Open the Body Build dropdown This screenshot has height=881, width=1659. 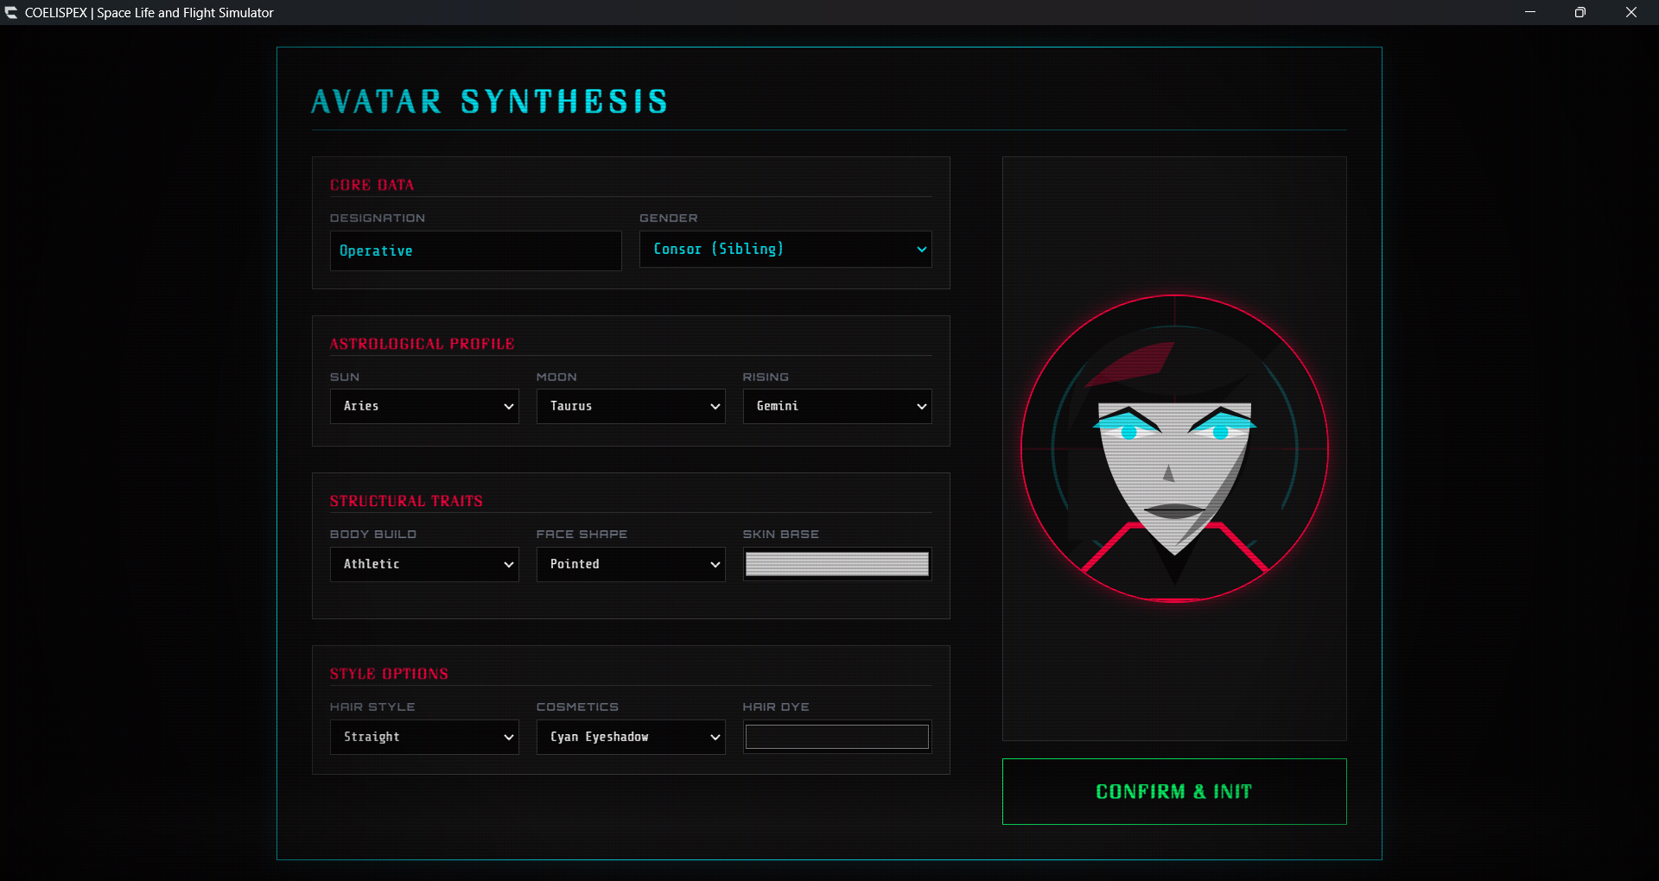point(424,564)
